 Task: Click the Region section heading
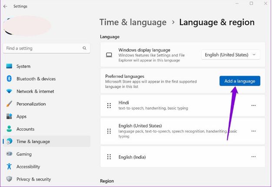[107, 181]
